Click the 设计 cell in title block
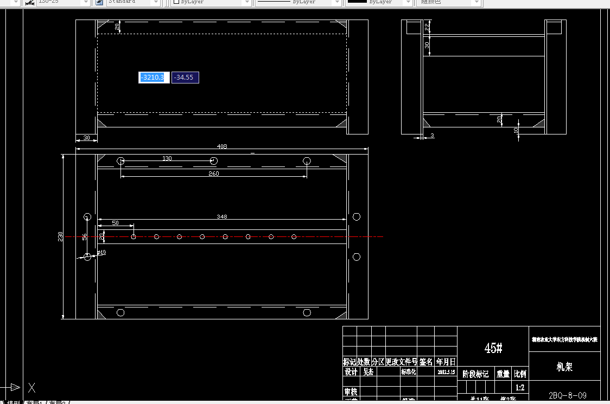 (351, 371)
